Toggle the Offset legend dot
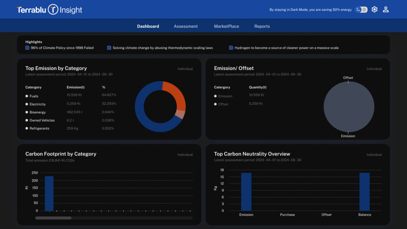 215,104
